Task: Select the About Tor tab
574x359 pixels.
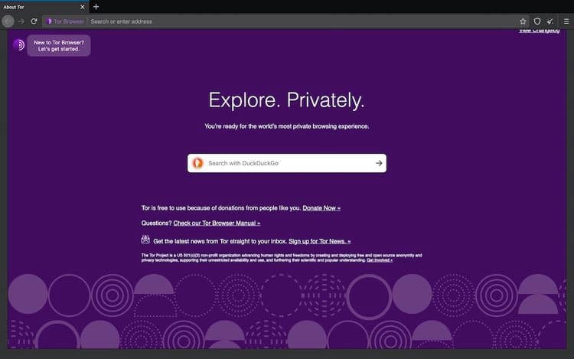Action: point(44,7)
